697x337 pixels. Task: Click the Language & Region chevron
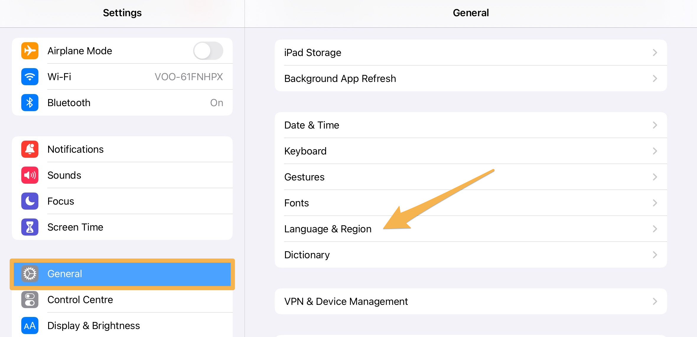click(655, 229)
